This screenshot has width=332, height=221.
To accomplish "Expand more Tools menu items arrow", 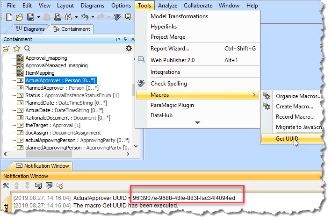I will coord(197,123).
